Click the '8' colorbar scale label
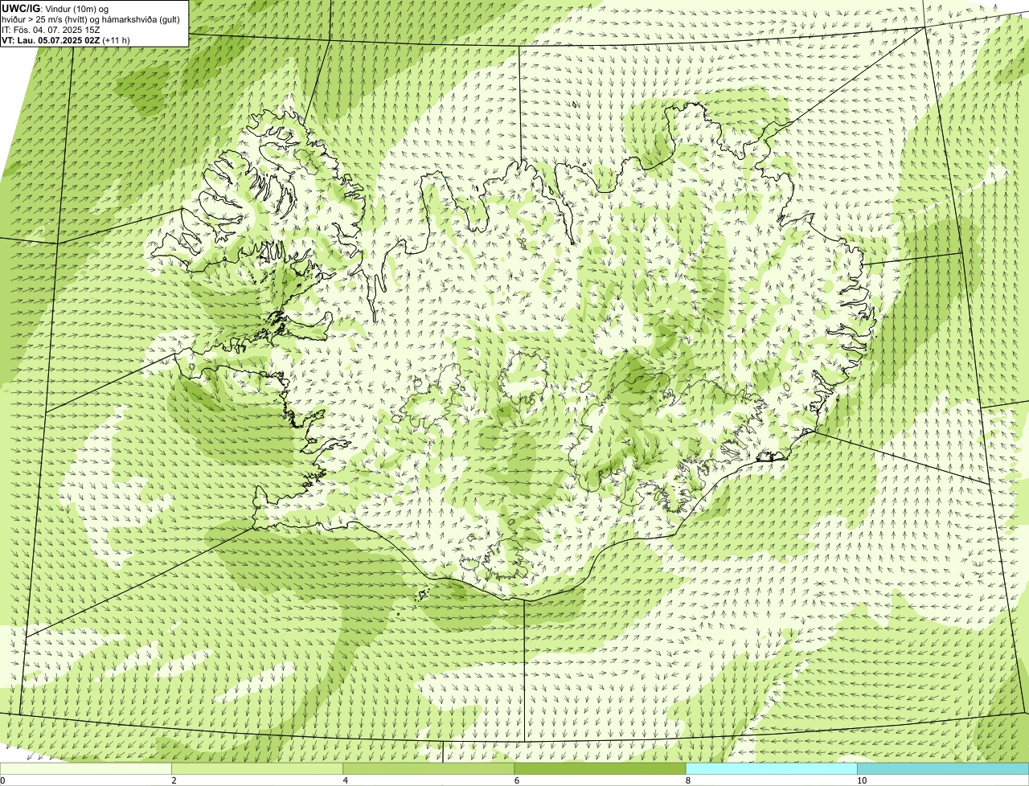The width and height of the screenshot is (1029, 786). 687,780
